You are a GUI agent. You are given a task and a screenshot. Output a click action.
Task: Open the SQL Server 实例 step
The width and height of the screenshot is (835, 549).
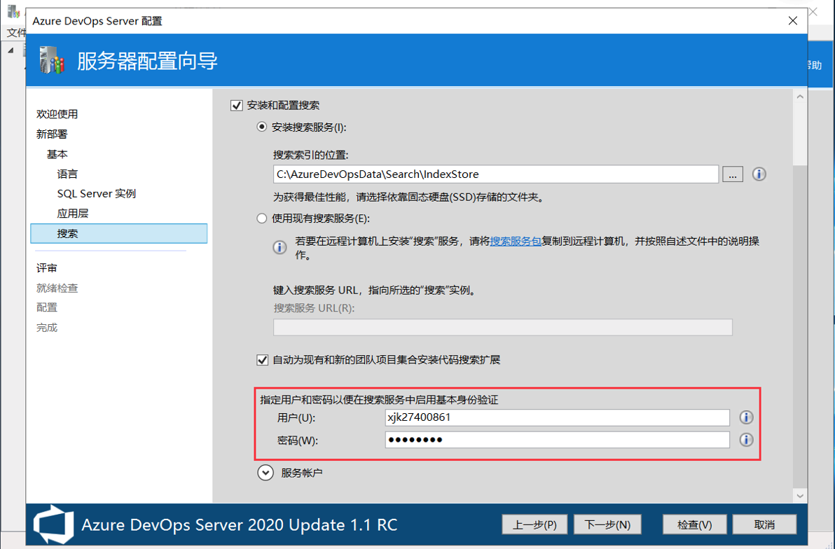[x=97, y=194]
